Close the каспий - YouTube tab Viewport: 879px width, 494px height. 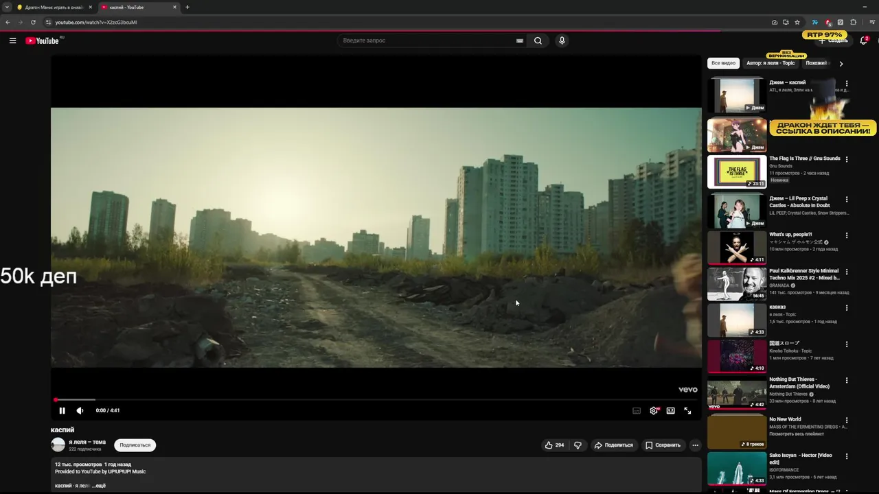pos(174,7)
